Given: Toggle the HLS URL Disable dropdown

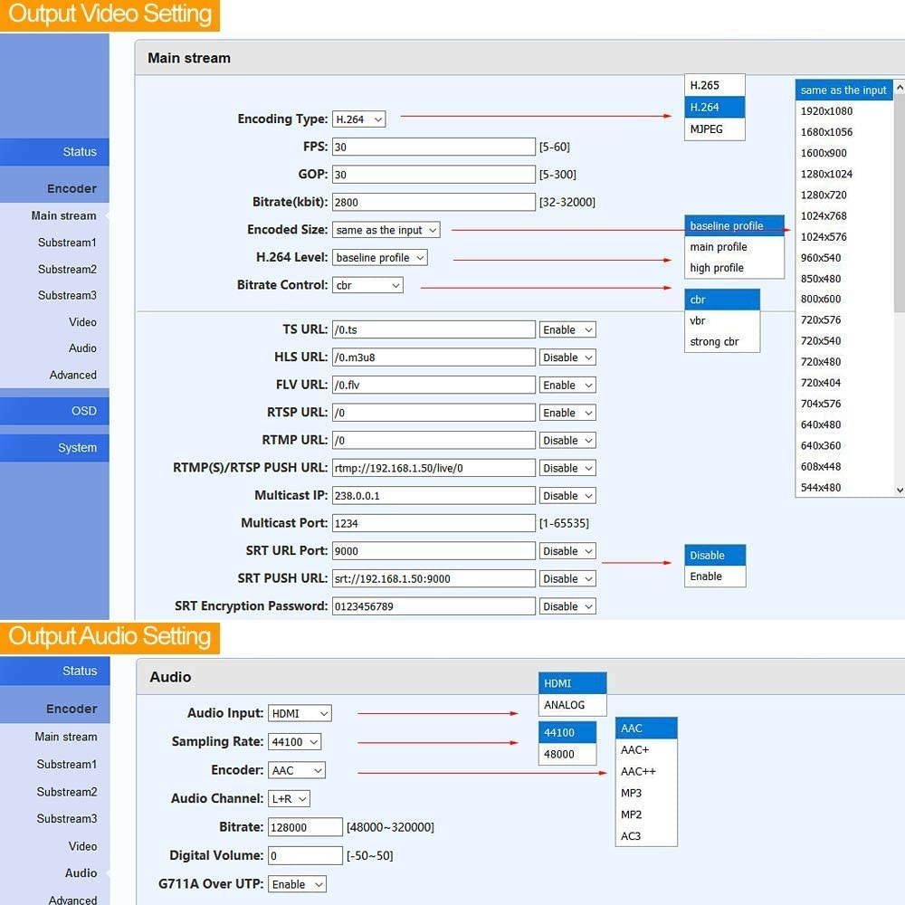Looking at the screenshot, I should (x=567, y=357).
